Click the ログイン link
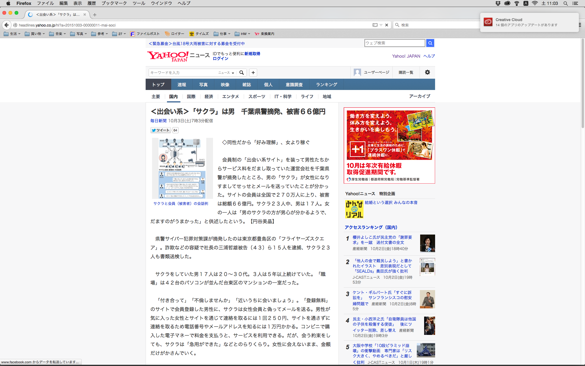 pos(220,59)
